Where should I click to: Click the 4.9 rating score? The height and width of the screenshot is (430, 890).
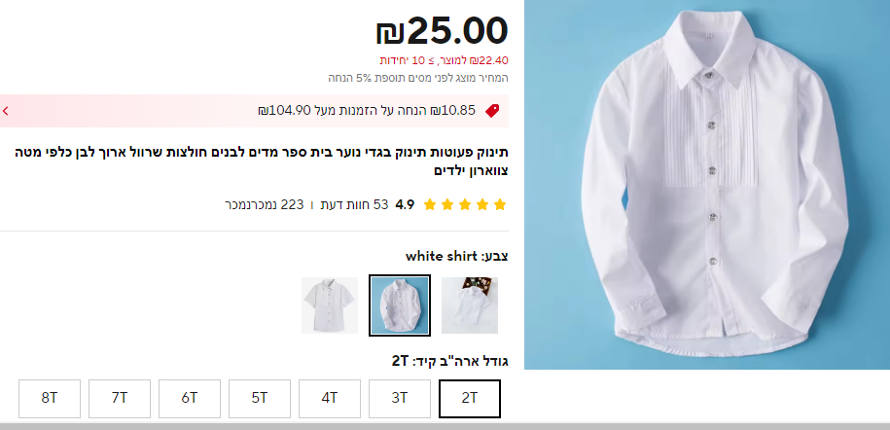point(405,204)
